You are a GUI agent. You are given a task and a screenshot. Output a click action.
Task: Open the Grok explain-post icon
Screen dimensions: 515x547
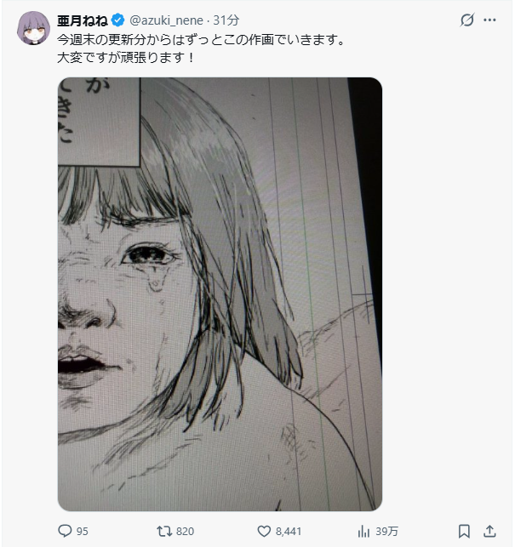(466, 20)
